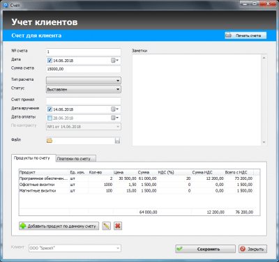Click Заметки scrollbar up arrow
This screenshot has width=279, height=262.
pos(264,58)
